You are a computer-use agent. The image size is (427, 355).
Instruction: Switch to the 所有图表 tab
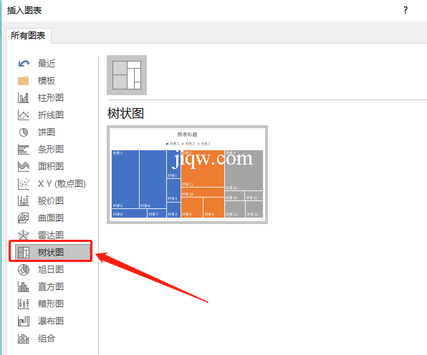coord(28,36)
